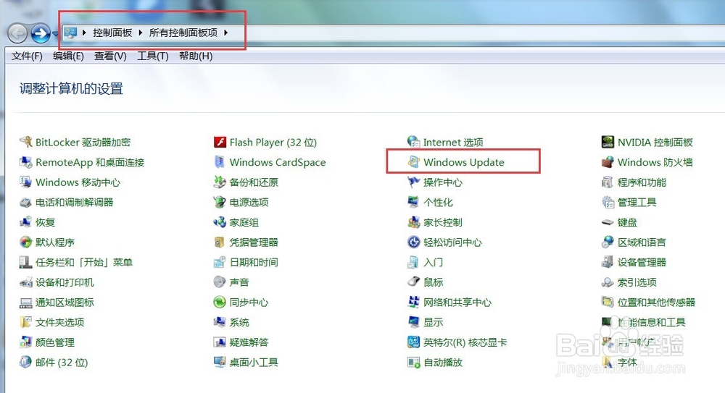Open the 系统 link
725x393 pixels.
[239, 322]
